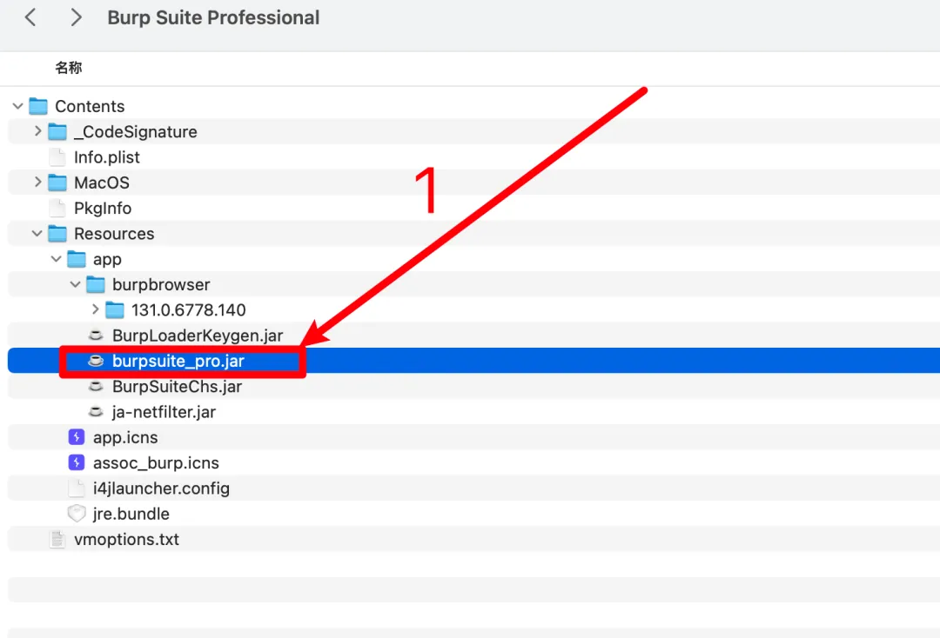Select the MacOS folder name
Image resolution: width=940 pixels, height=638 pixels.
coord(102,183)
